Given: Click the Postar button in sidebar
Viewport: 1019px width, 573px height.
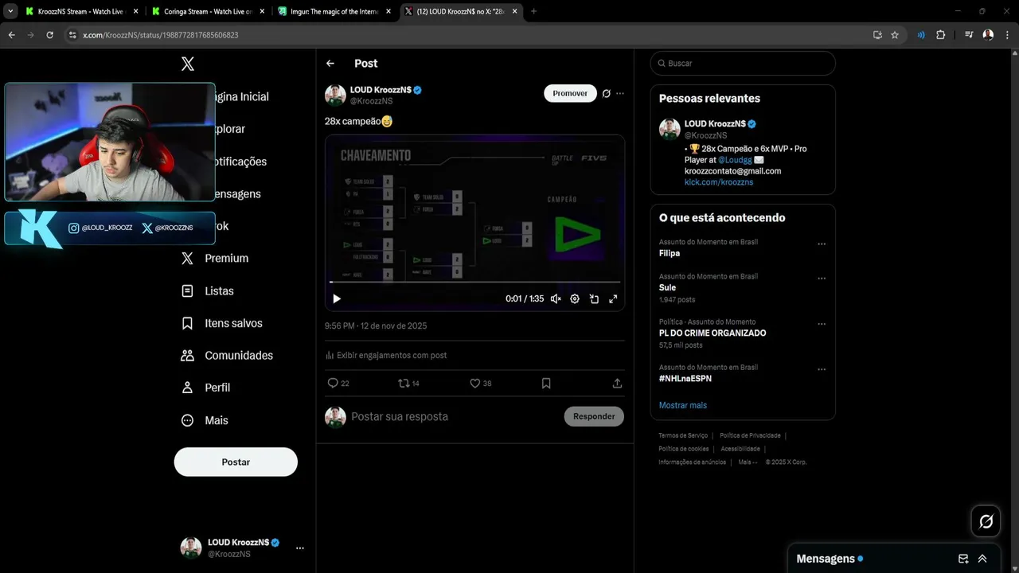Looking at the screenshot, I should 236,462.
